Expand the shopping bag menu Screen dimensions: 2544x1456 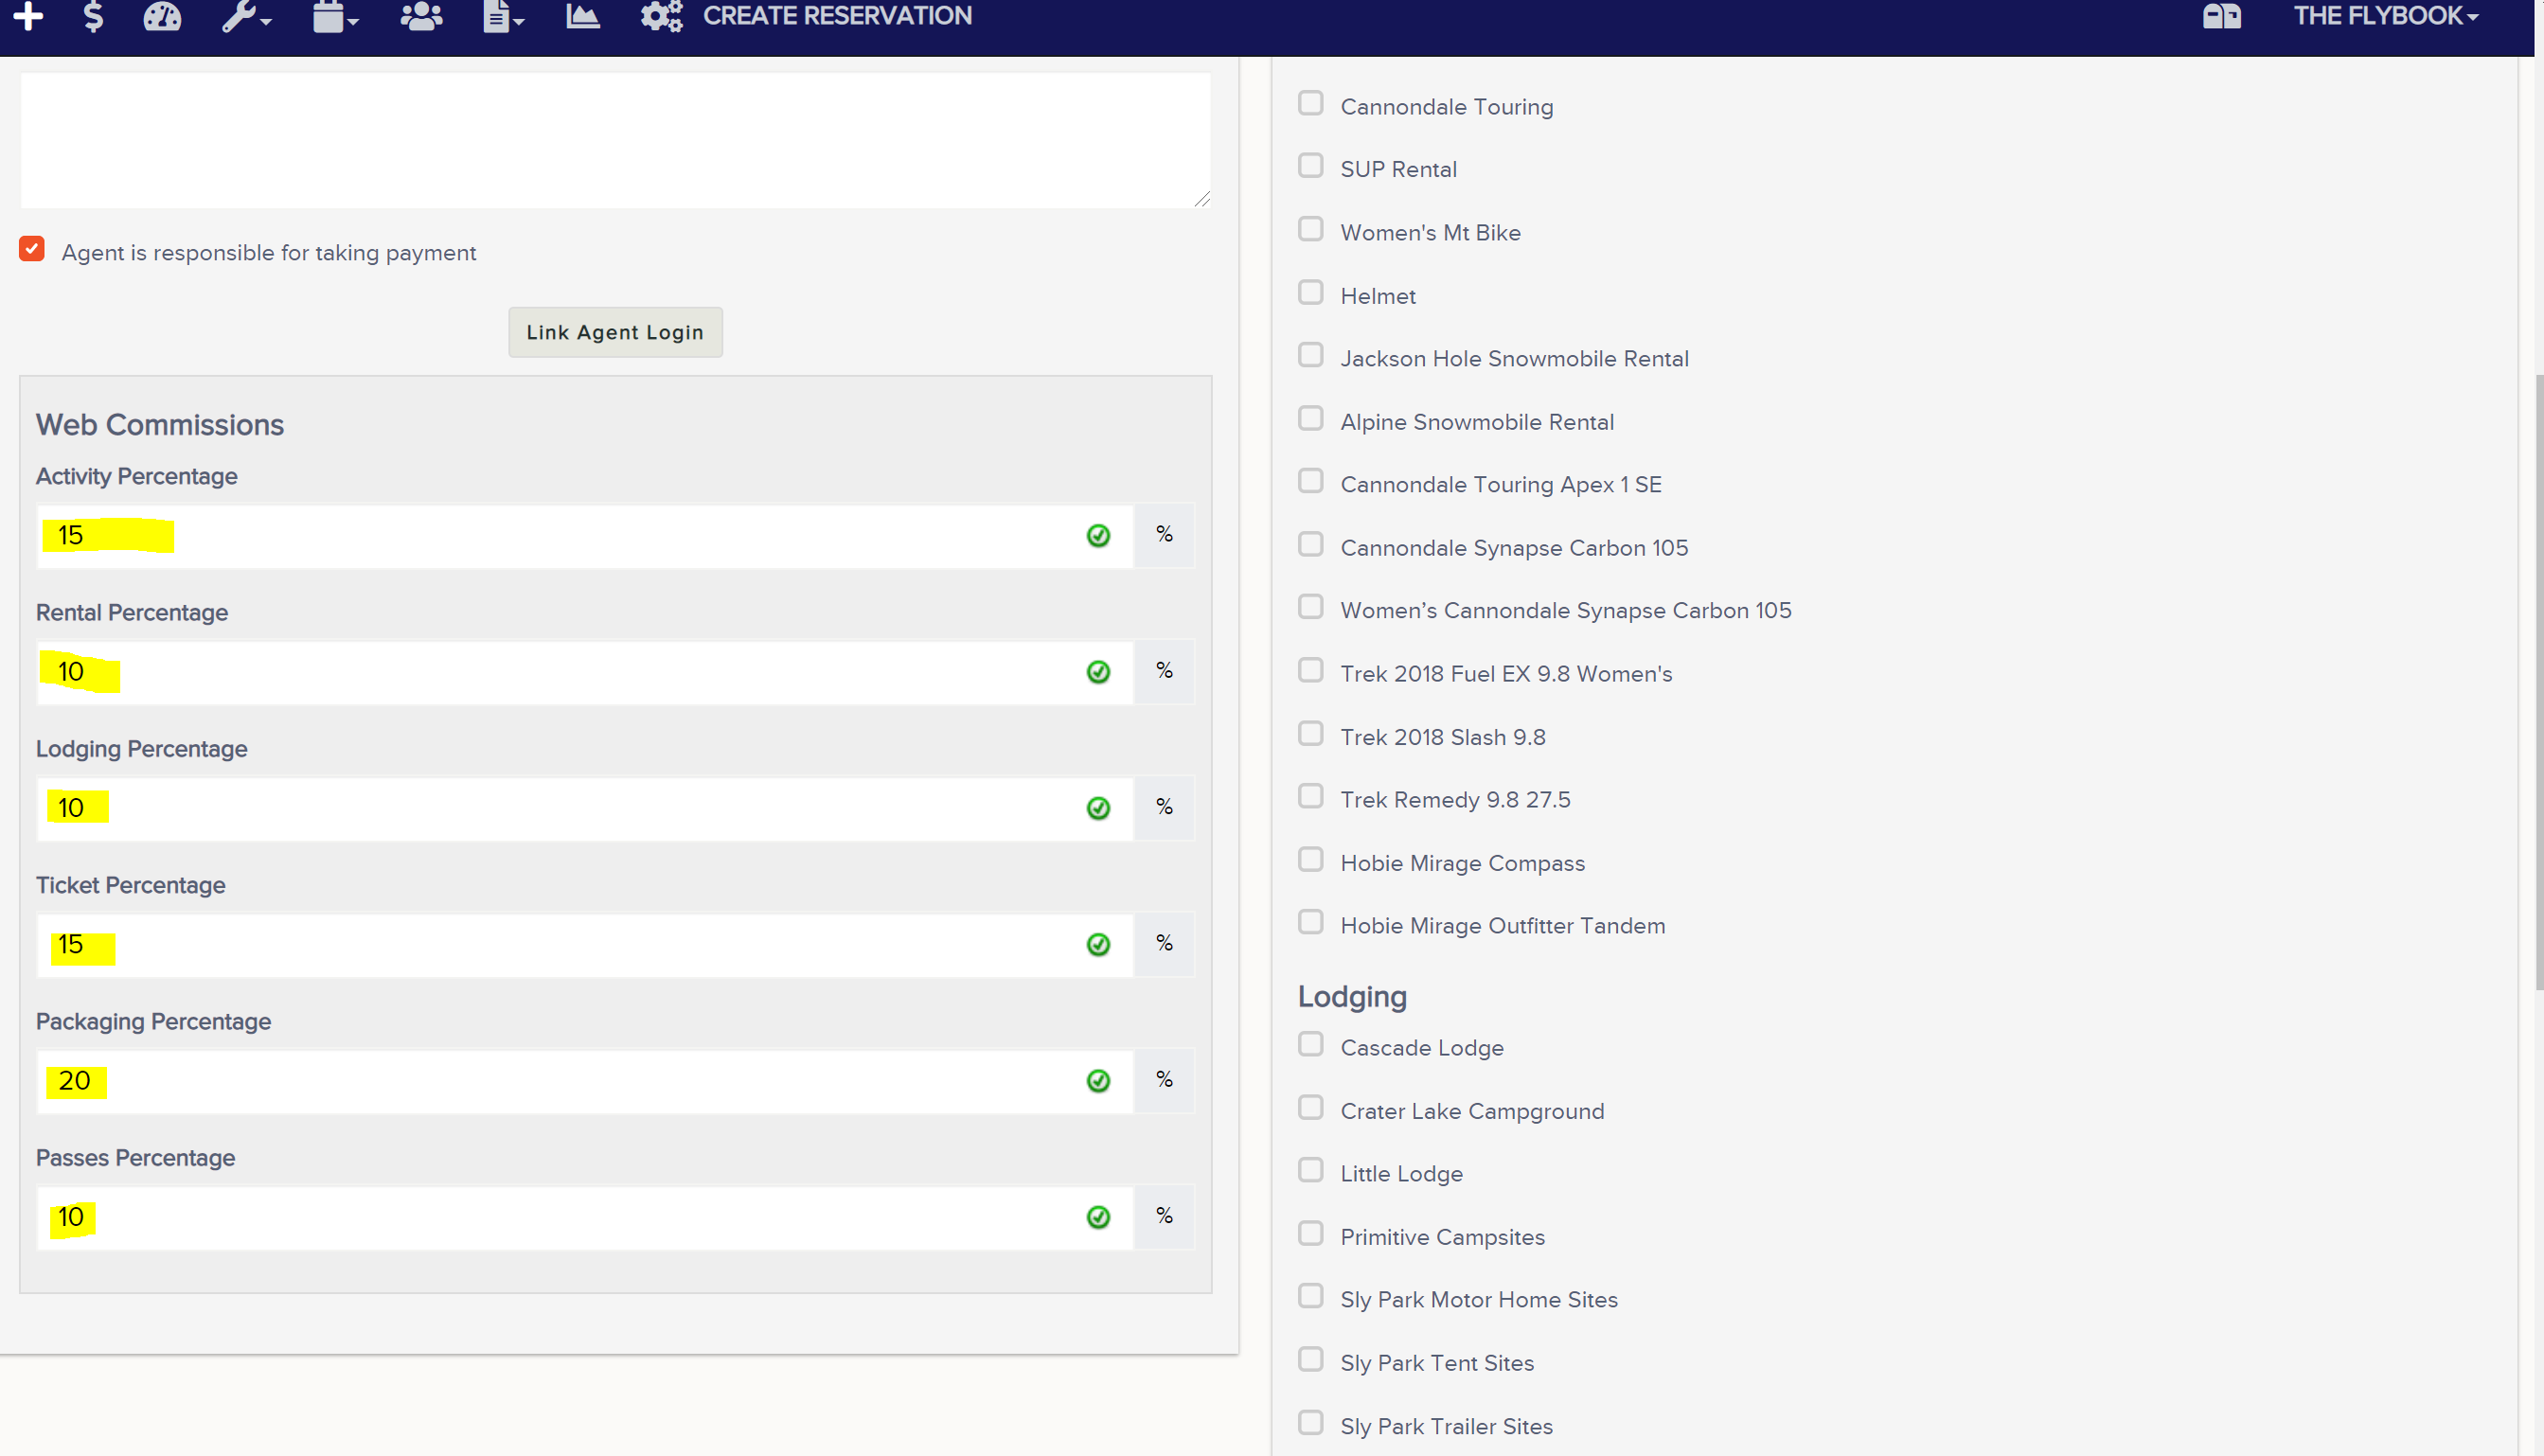pos(335,16)
